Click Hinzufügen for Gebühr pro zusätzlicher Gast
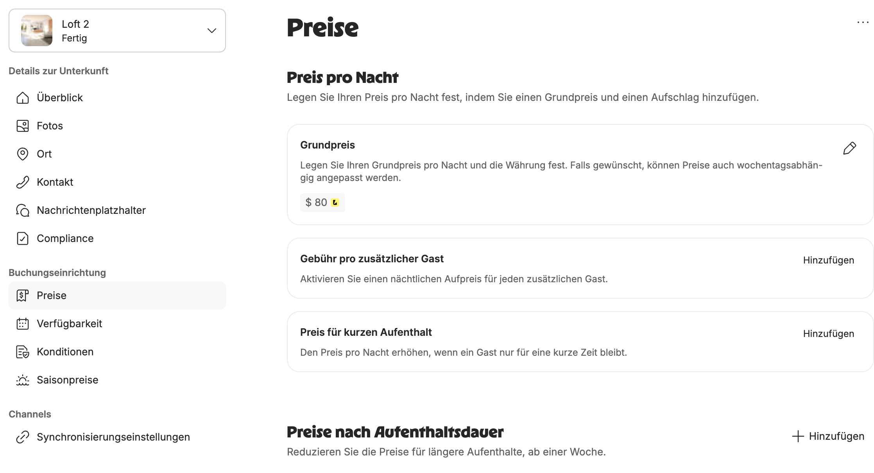This screenshot has width=874, height=473. 828,260
